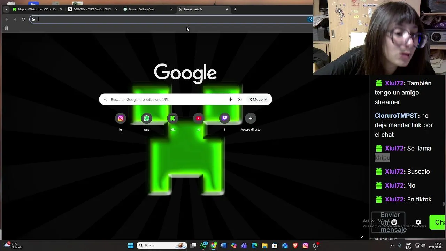Open the emoji picker in chat
Viewport: 446px width, 251px height.
pyautogui.click(x=394, y=222)
